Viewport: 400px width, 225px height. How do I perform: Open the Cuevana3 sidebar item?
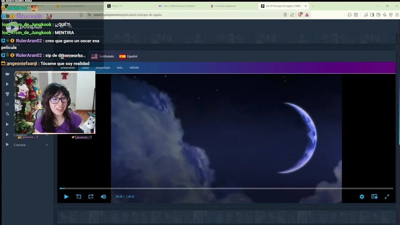click(x=20, y=135)
